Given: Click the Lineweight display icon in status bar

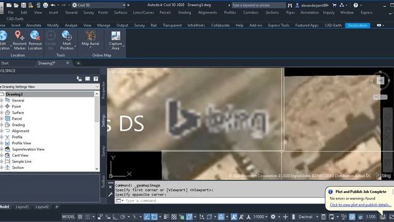Looking at the screenshot, I should 166,216.
